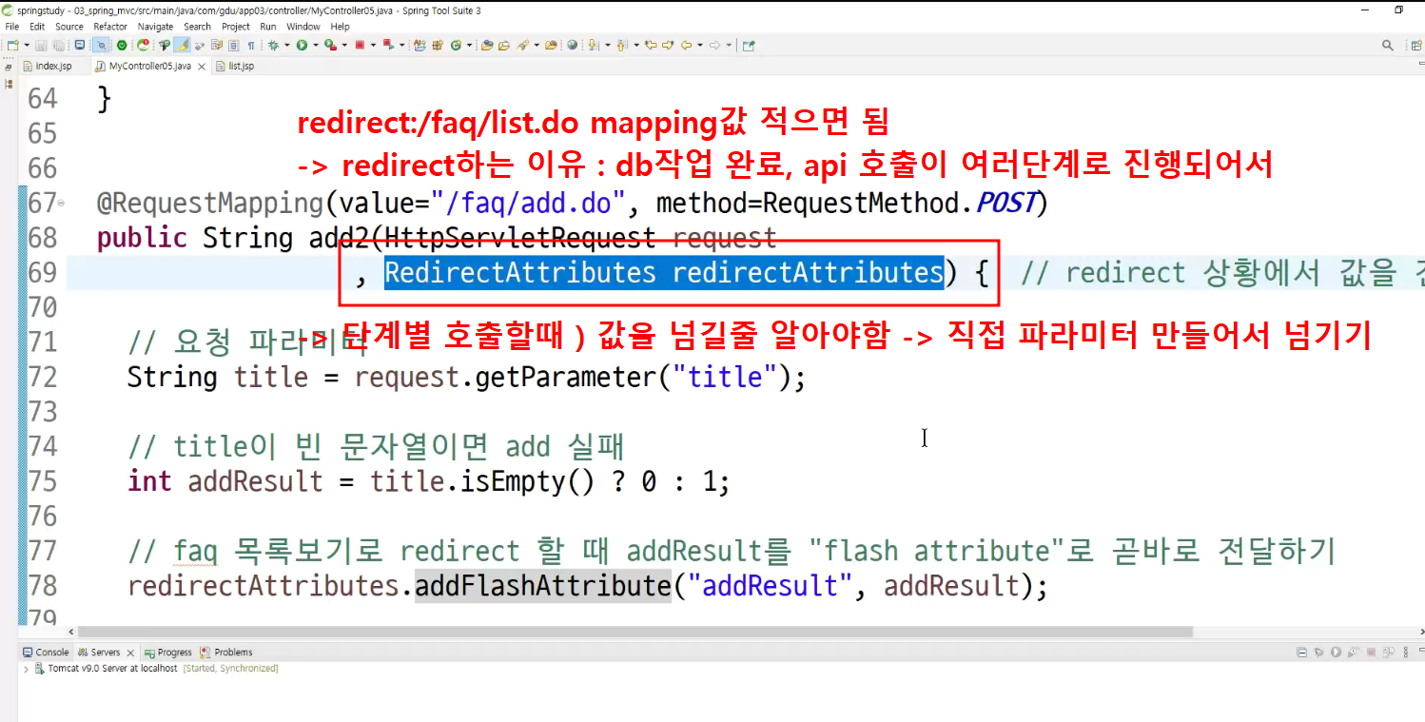Click the selected RedirectAttributes redirectAttributes text
This screenshot has height=722, width=1425.
tap(664, 273)
